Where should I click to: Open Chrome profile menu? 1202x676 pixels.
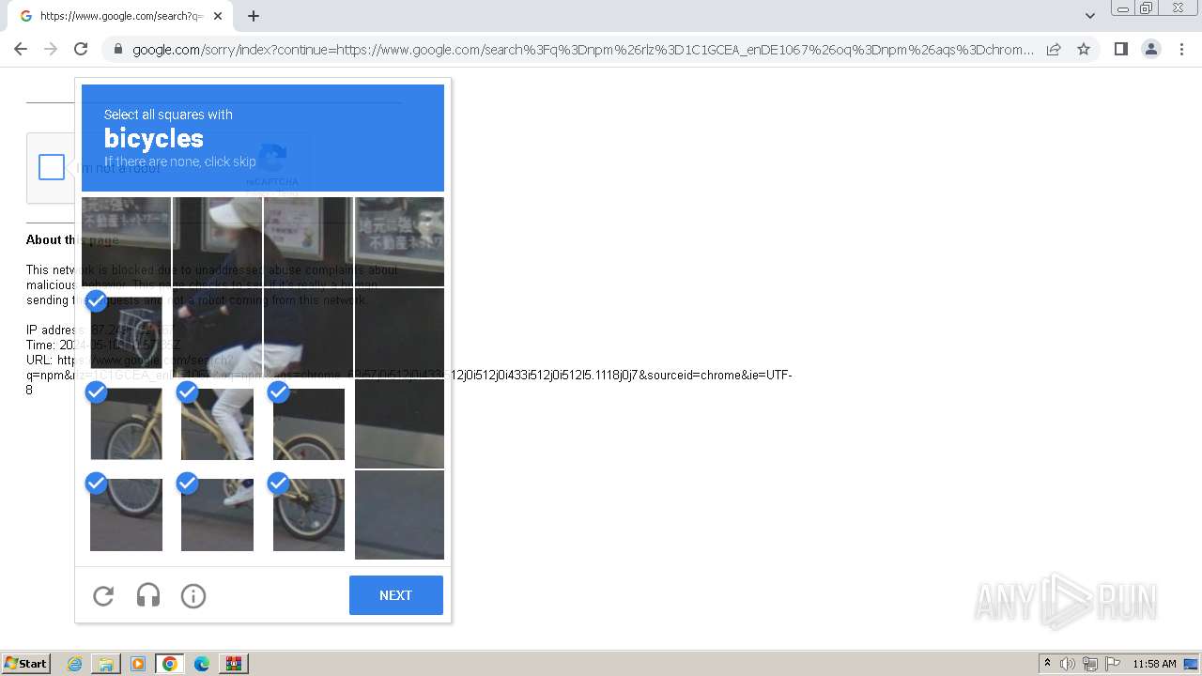tap(1150, 49)
